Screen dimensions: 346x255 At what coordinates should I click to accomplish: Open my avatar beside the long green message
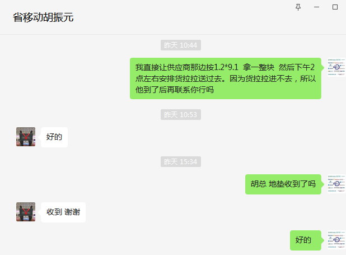336,67
